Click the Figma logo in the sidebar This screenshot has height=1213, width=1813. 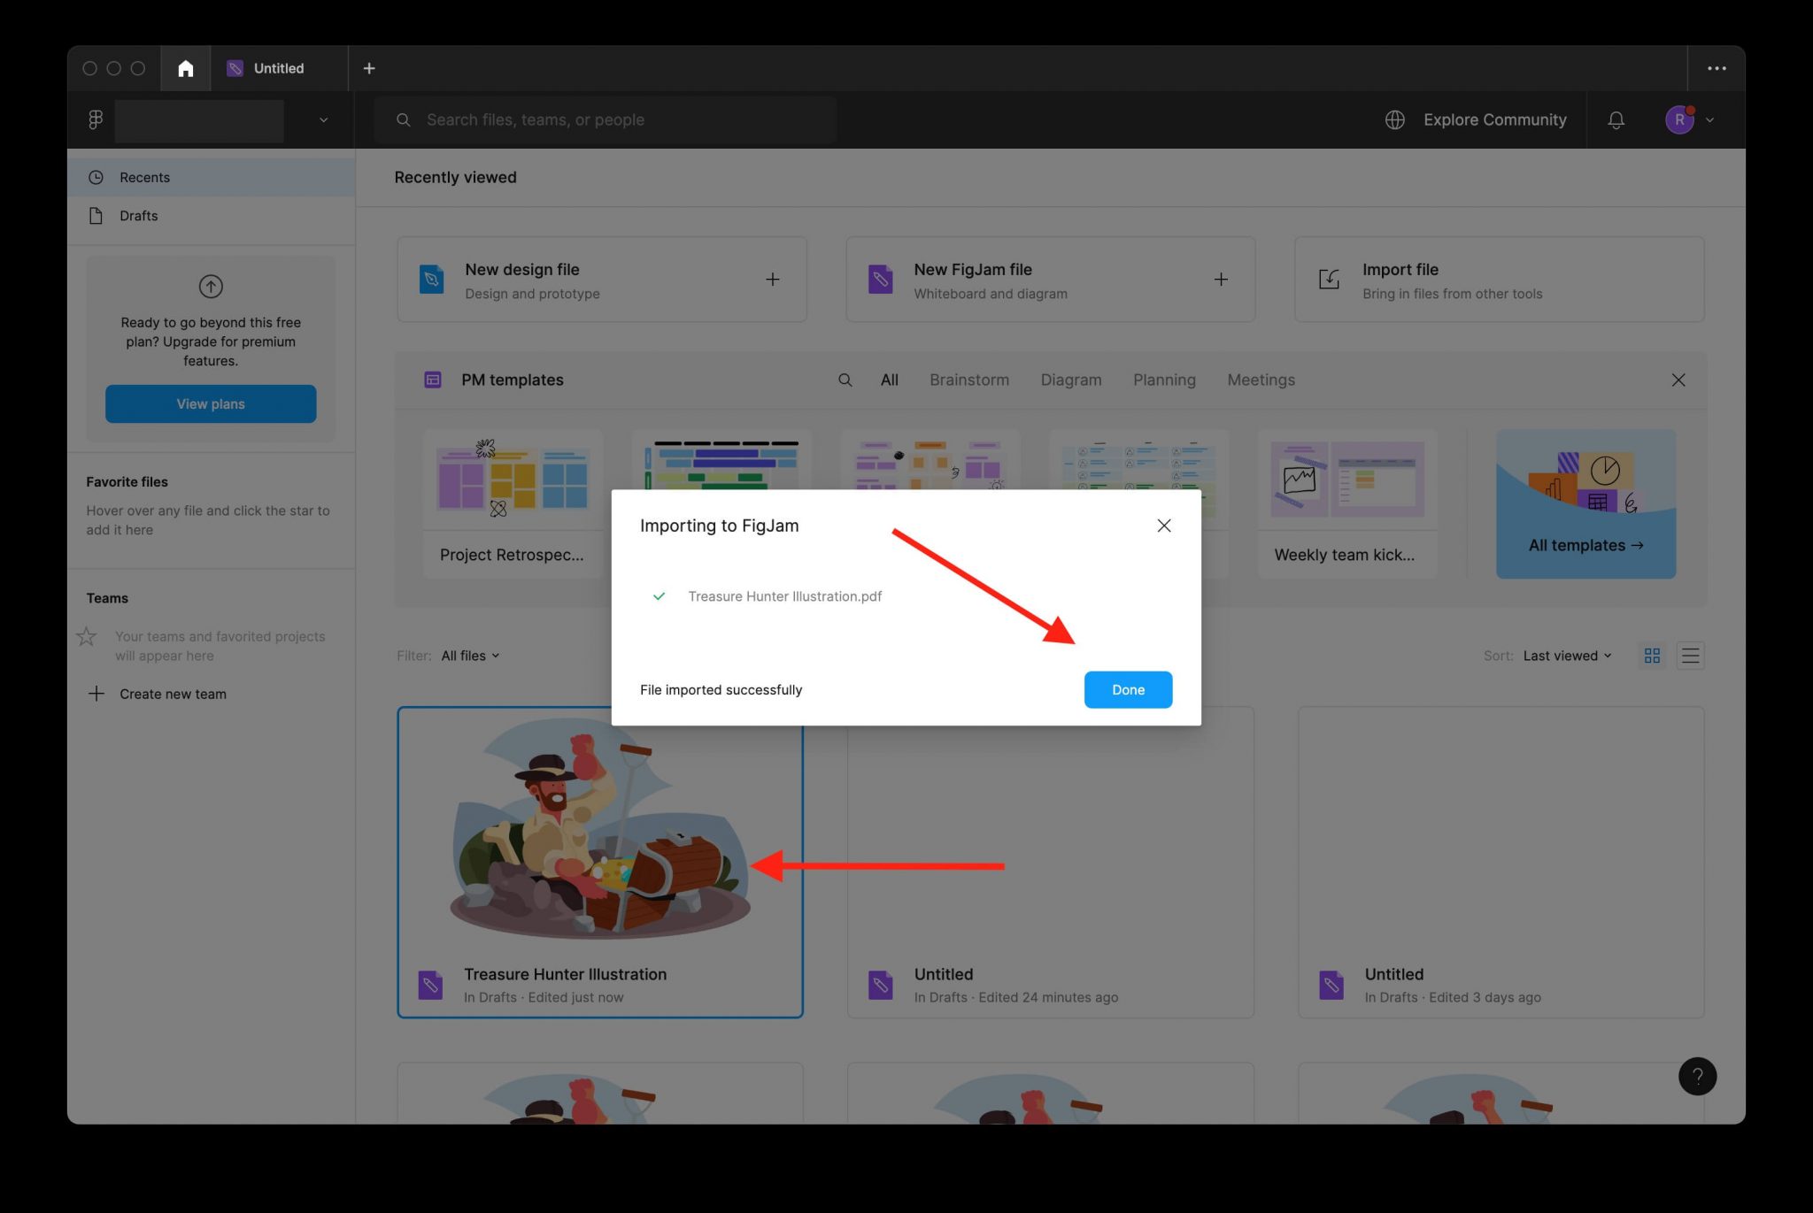[x=96, y=119]
